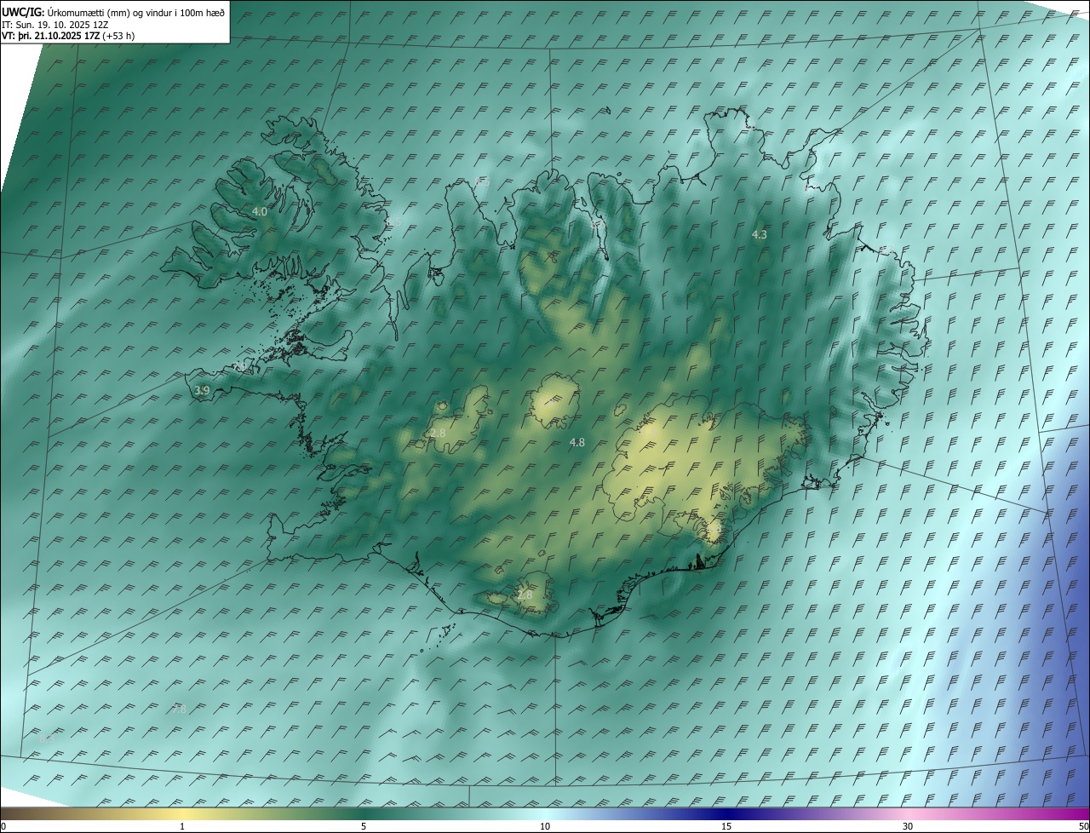Viewport: 1090px width, 833px height.
Task: Click the 'VT: þri. 21.10.2025 17Z (+53 h)' line
Action: tap(68, 36)
